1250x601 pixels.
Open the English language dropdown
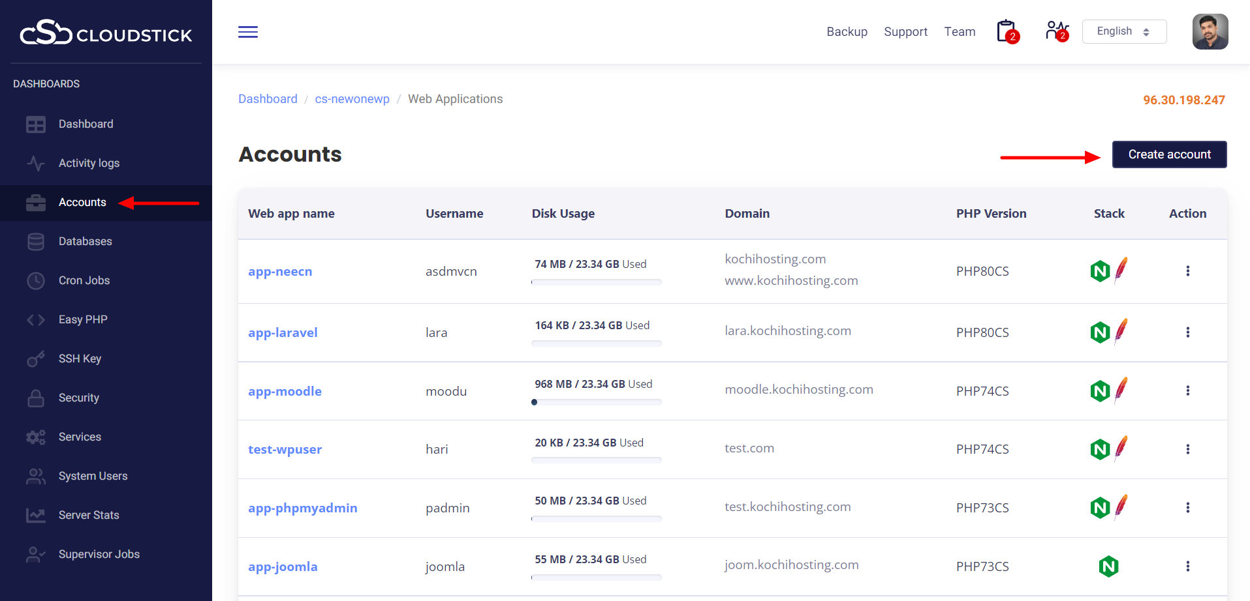click(x=1123, y=31)
